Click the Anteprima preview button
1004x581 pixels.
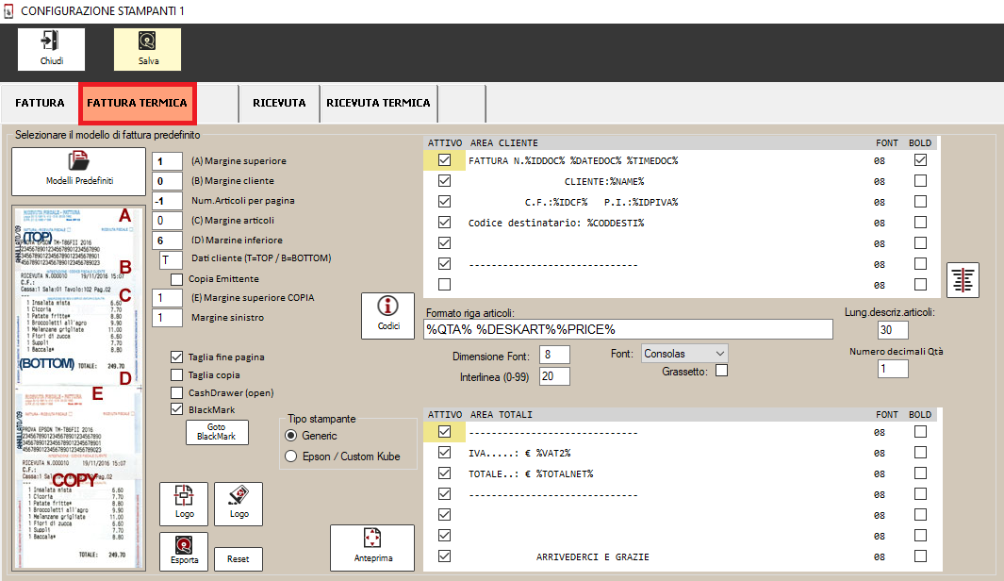pyautogui.click(x=371, y=548)
